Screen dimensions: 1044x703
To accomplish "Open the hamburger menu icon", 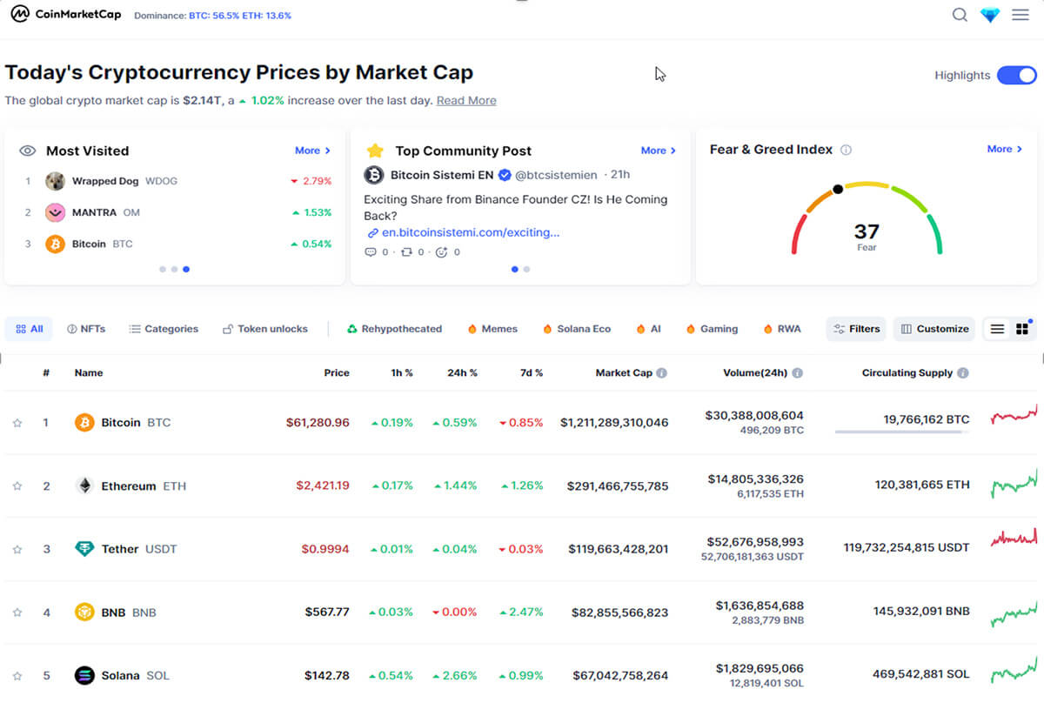I will click(1021, 15).
